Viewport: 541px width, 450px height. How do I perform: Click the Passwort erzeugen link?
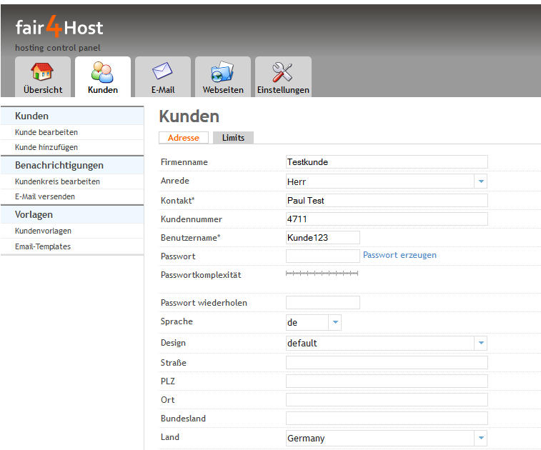tap(399, 255)
